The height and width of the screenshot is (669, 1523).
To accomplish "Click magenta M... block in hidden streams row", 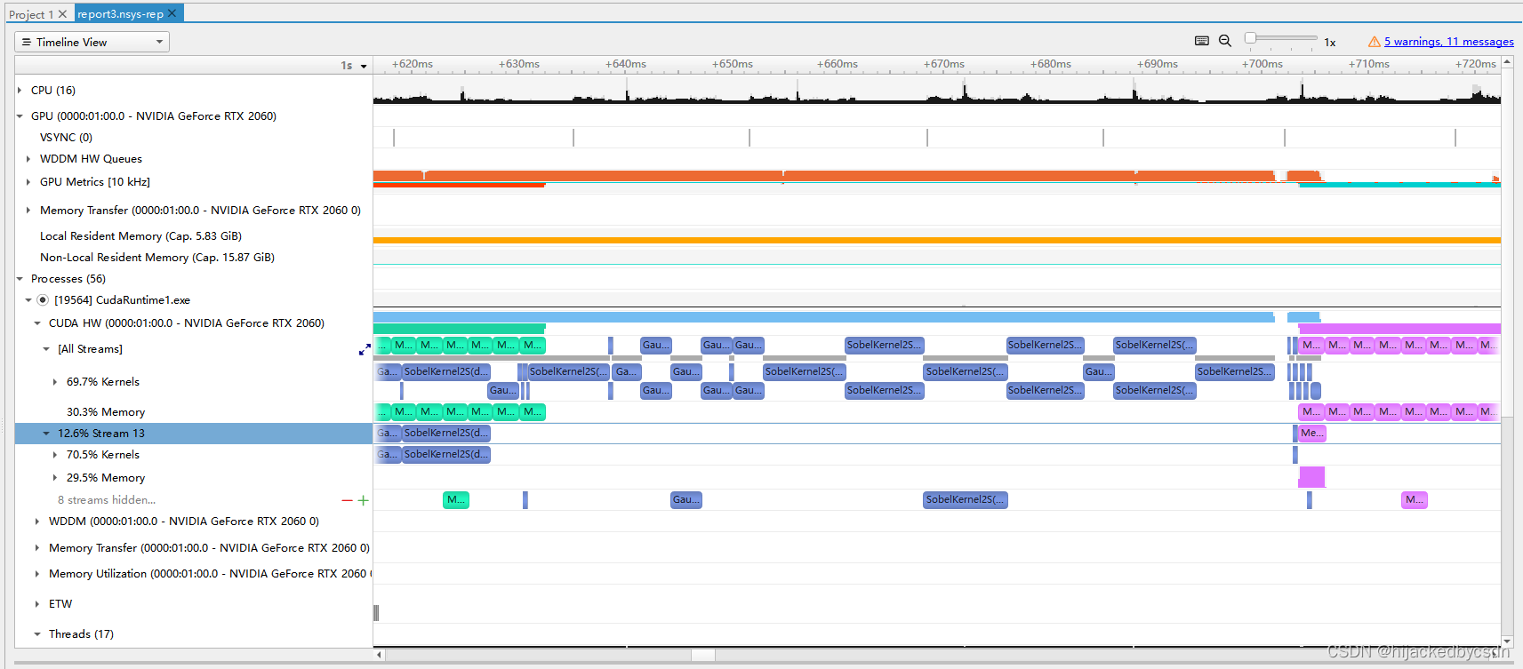I will (x=1415, y=500).
